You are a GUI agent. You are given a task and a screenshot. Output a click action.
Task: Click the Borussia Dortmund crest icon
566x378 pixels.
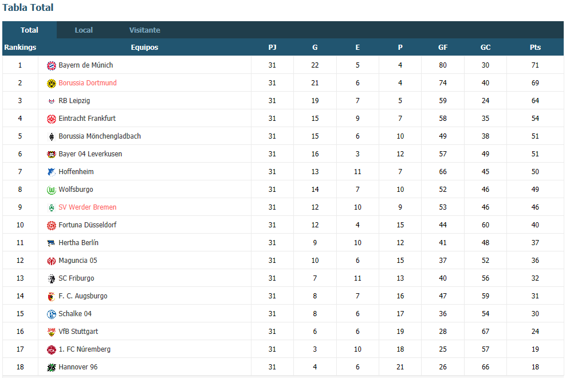[51, 83]
